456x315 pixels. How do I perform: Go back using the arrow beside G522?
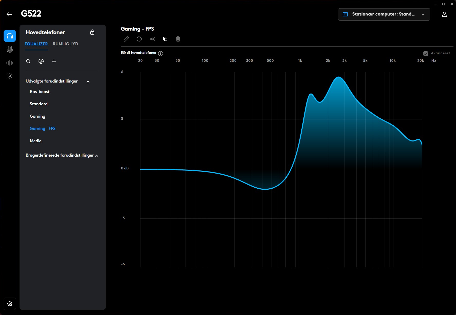coord(10,14)
